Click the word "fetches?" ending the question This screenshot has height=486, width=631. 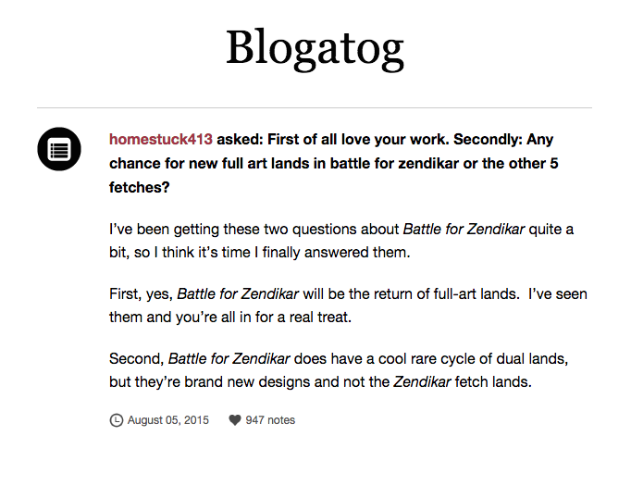tap(139, 187)
